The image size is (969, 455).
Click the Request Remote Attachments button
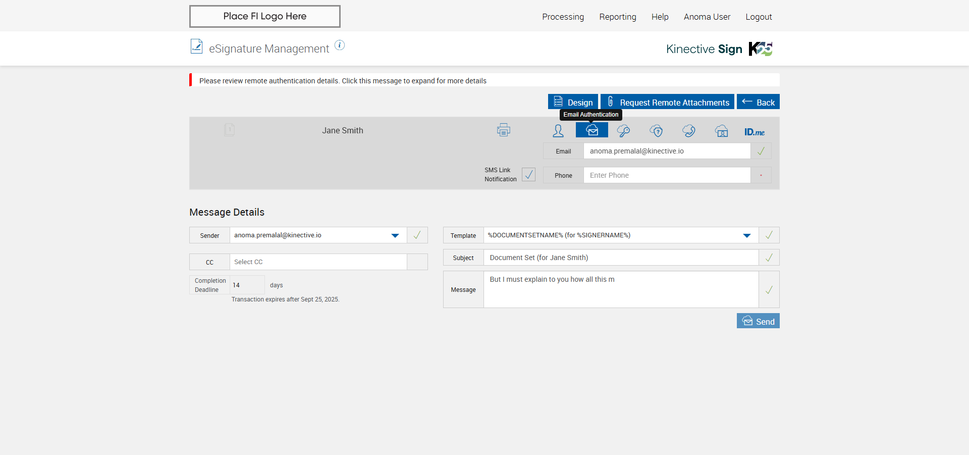tap(667, 102)
